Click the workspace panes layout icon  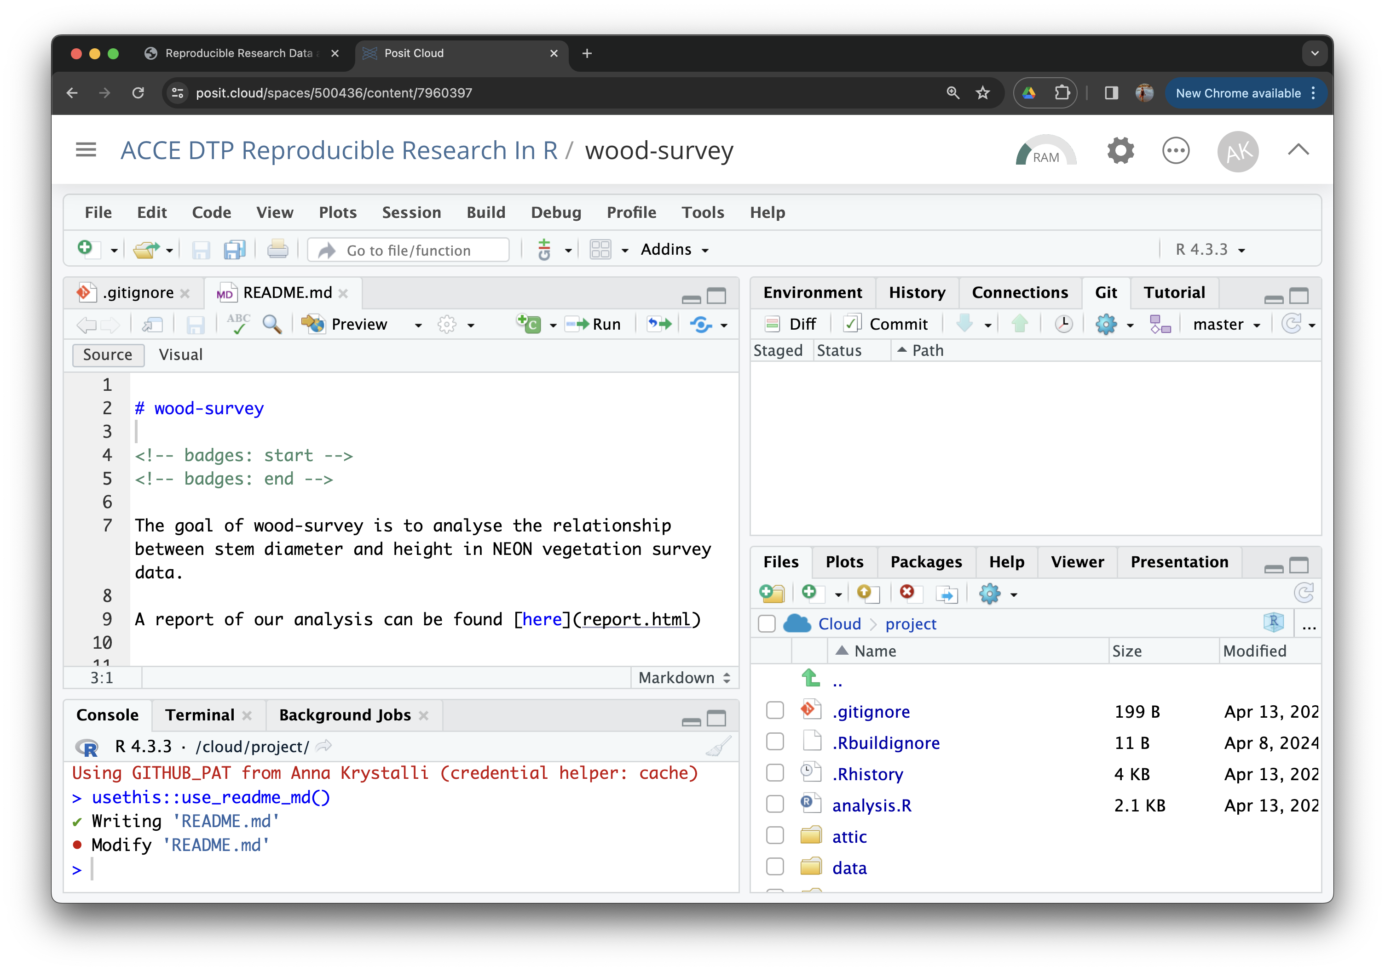(x=600, y=250)
